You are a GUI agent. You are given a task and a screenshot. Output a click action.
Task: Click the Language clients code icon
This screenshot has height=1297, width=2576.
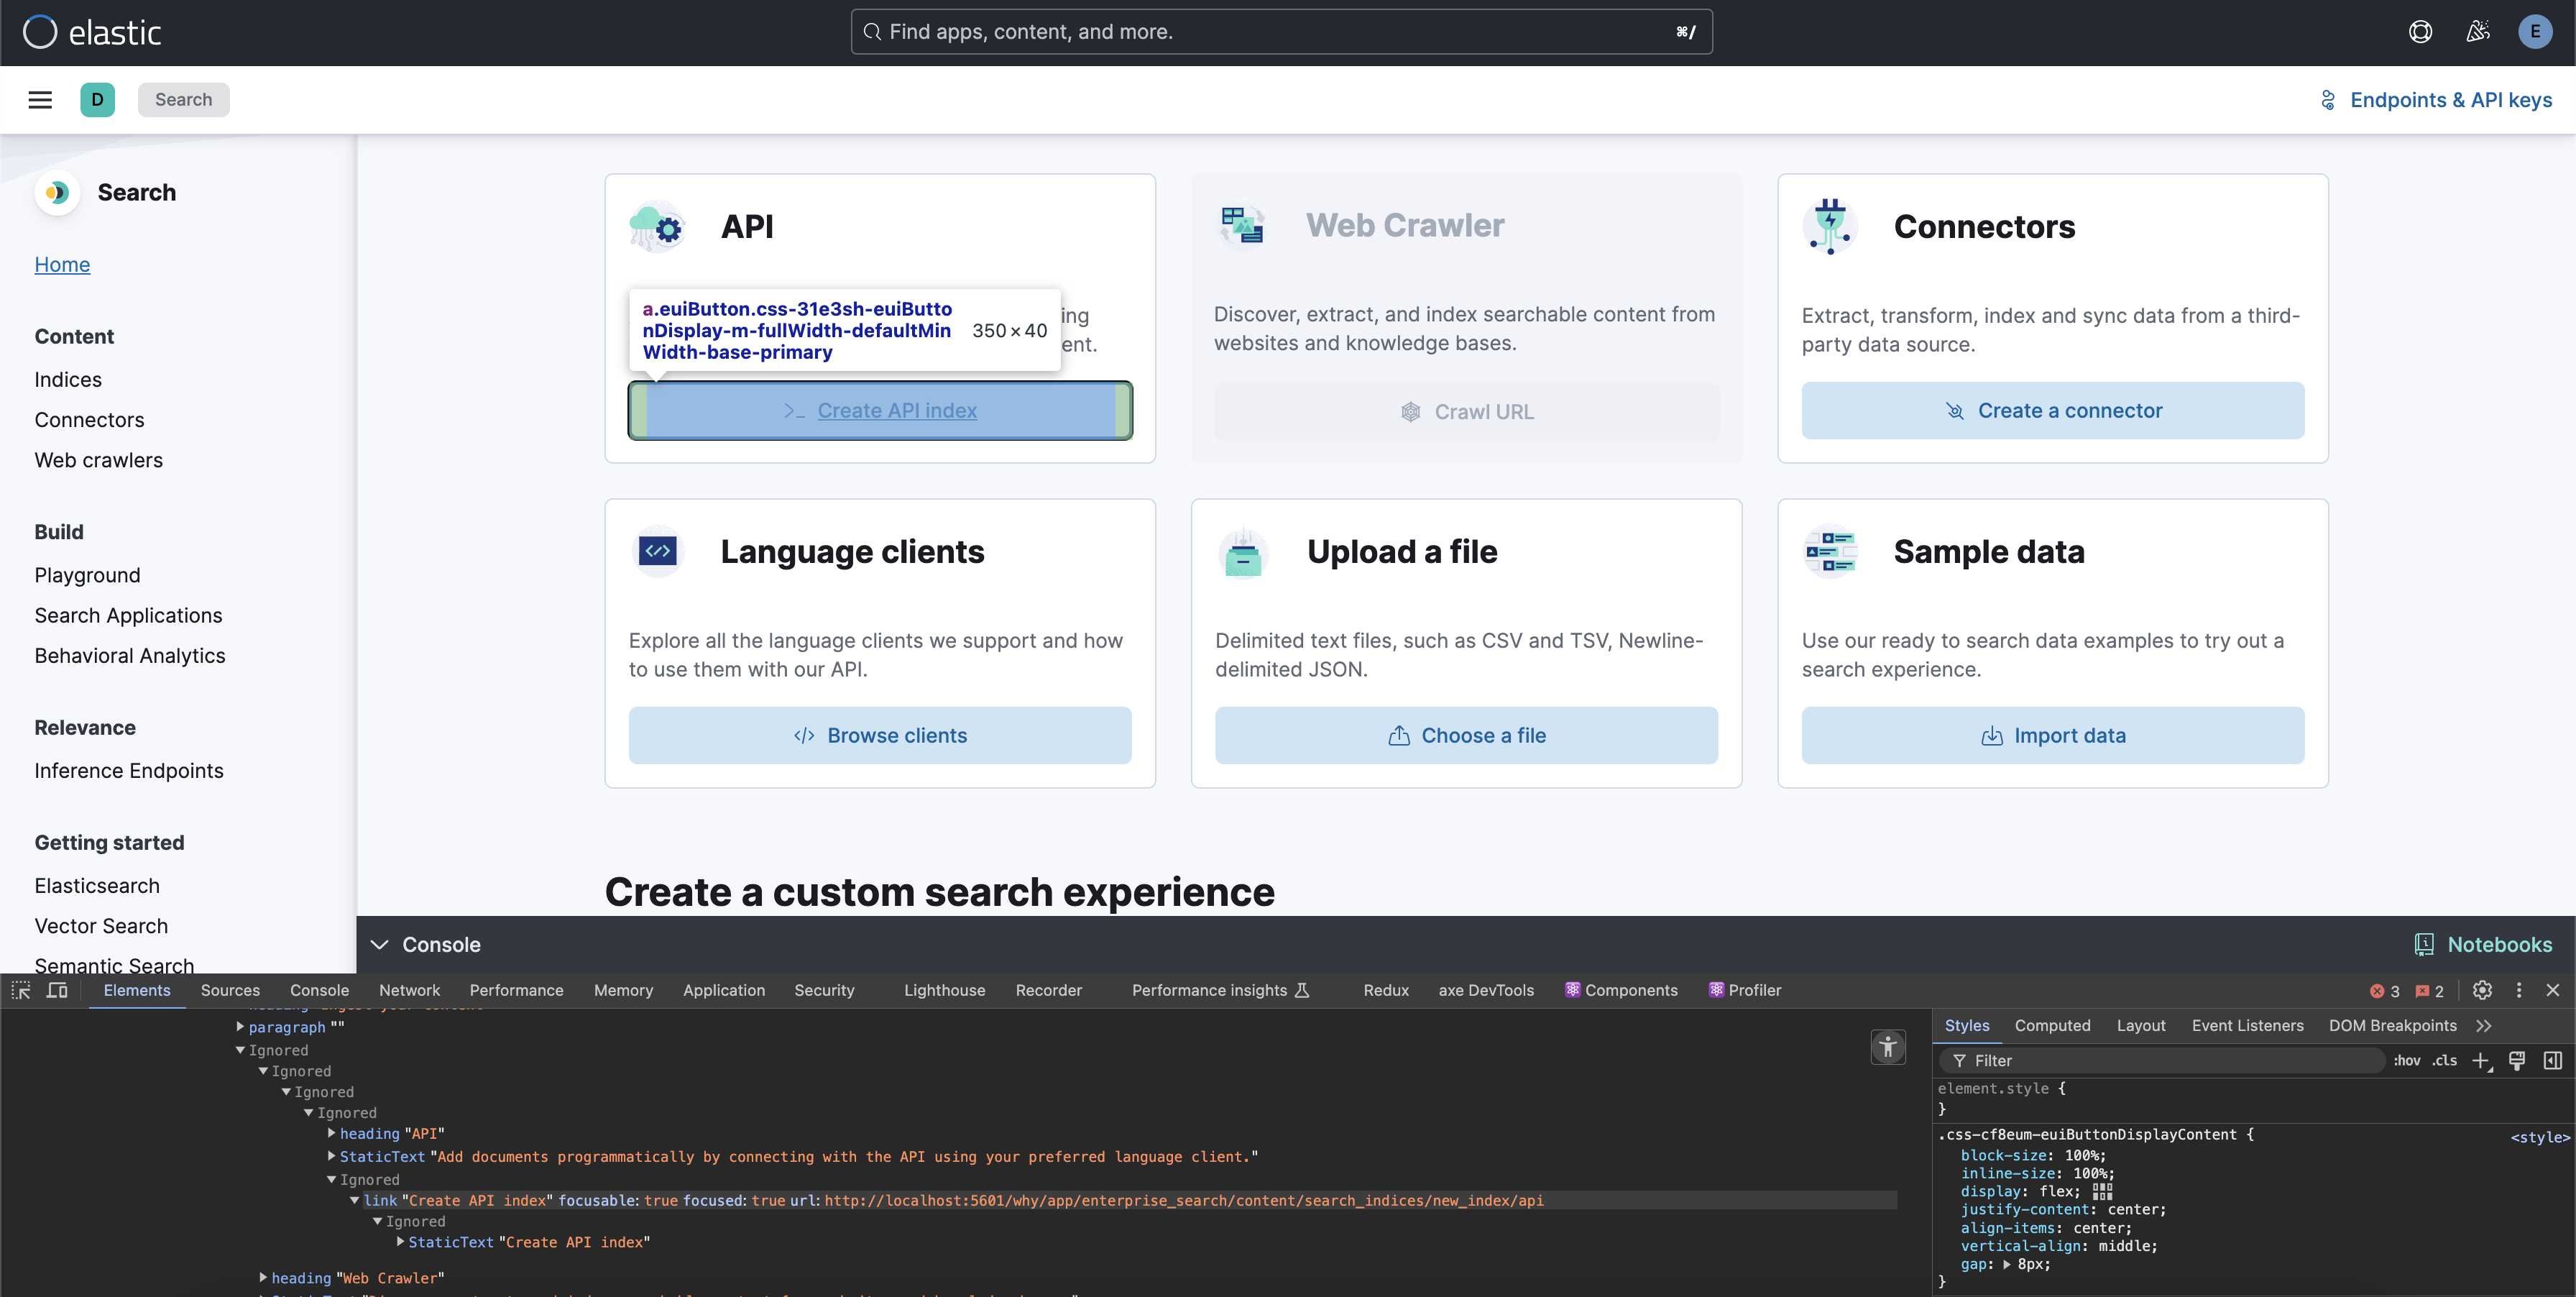(657, 551)
